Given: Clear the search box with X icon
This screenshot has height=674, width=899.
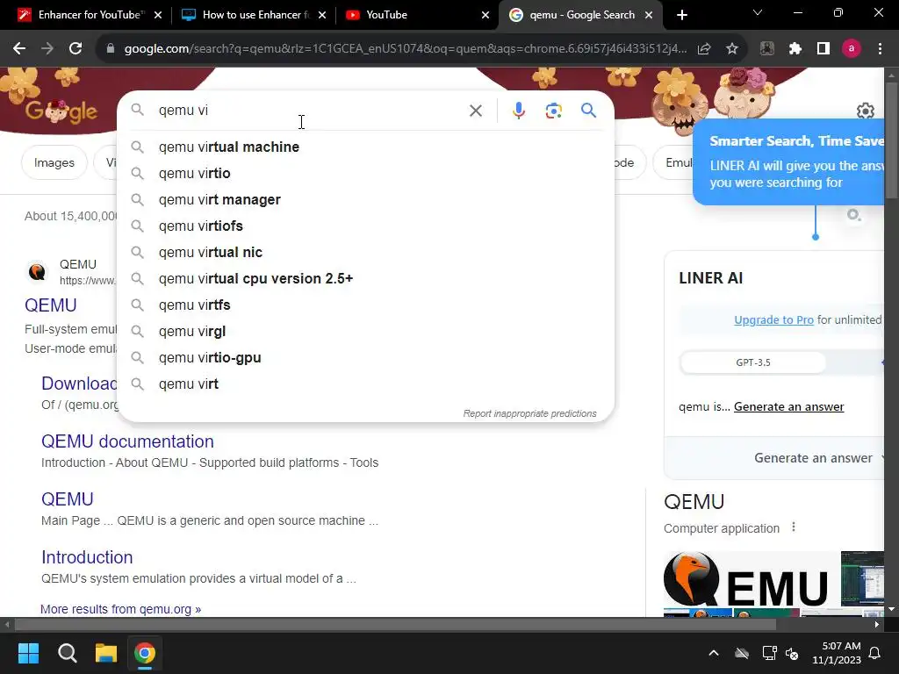Looking at the screenshot, I should click(475, 111).
